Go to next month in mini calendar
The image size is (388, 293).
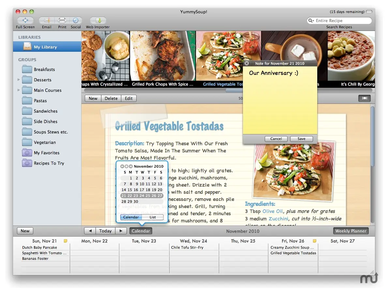pyautogui.click(x=131, y=166)
